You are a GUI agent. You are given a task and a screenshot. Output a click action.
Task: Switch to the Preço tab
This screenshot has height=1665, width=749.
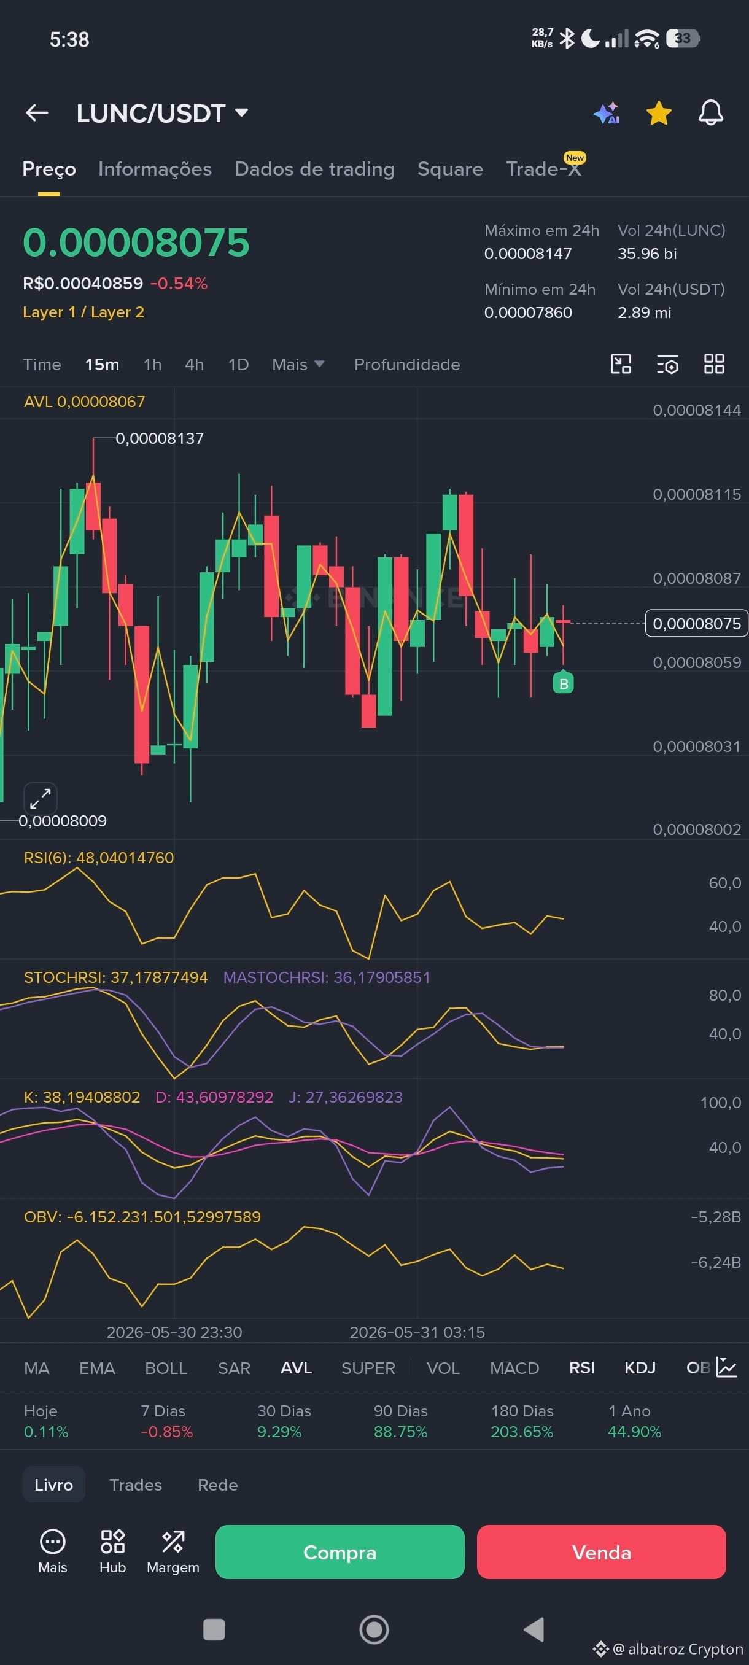coord(49,169)
